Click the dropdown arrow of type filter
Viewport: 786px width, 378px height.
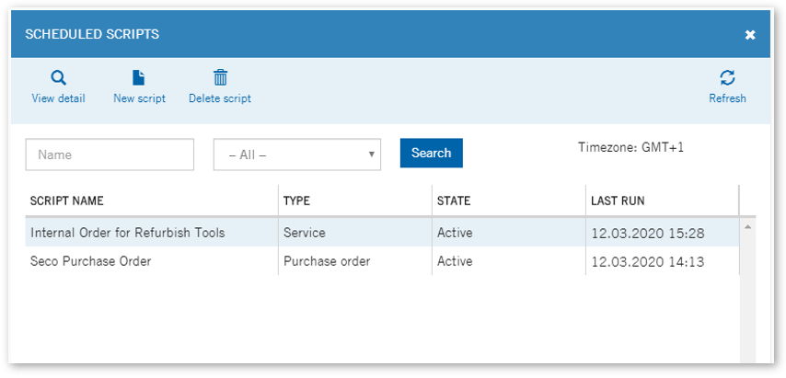(372, 155)
